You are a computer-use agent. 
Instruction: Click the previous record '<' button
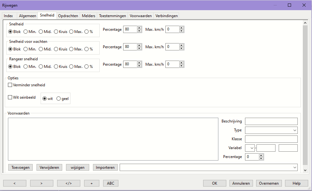coord(15,183)
